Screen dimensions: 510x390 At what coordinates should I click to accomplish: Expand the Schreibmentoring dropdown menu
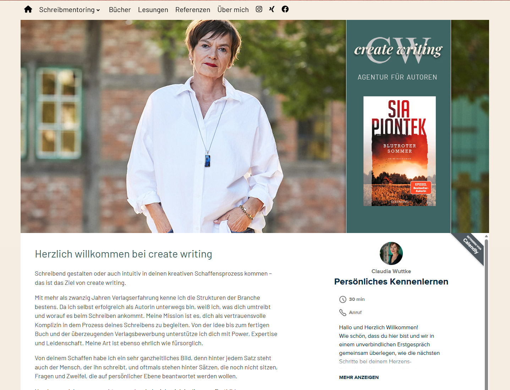click(x=70, y=10)
